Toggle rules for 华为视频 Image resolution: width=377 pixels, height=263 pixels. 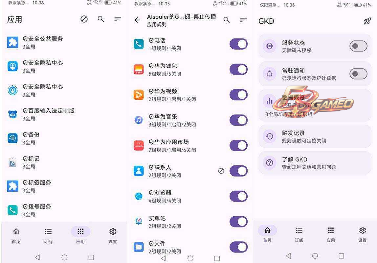click(238, 95)
